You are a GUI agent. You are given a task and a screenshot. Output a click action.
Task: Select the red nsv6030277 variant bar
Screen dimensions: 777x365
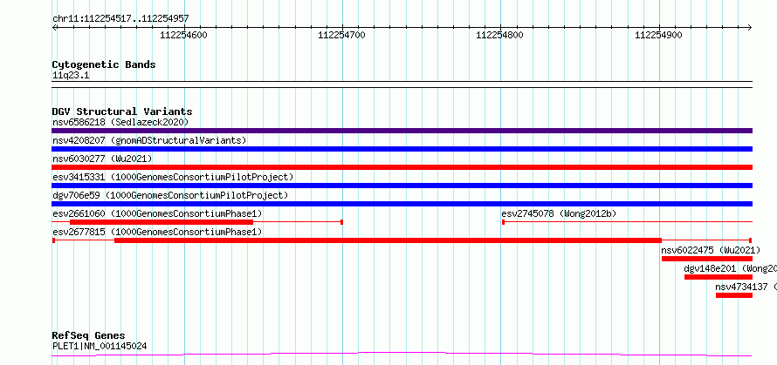pyautogui.click(x=402, y=167)
